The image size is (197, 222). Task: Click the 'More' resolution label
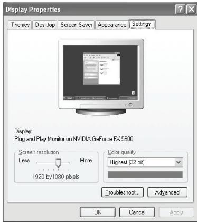[86, 160]
